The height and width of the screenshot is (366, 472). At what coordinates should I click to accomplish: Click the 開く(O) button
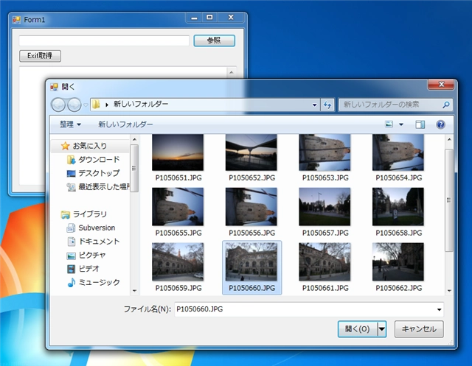pyautogui.click(x=358, y=329)
